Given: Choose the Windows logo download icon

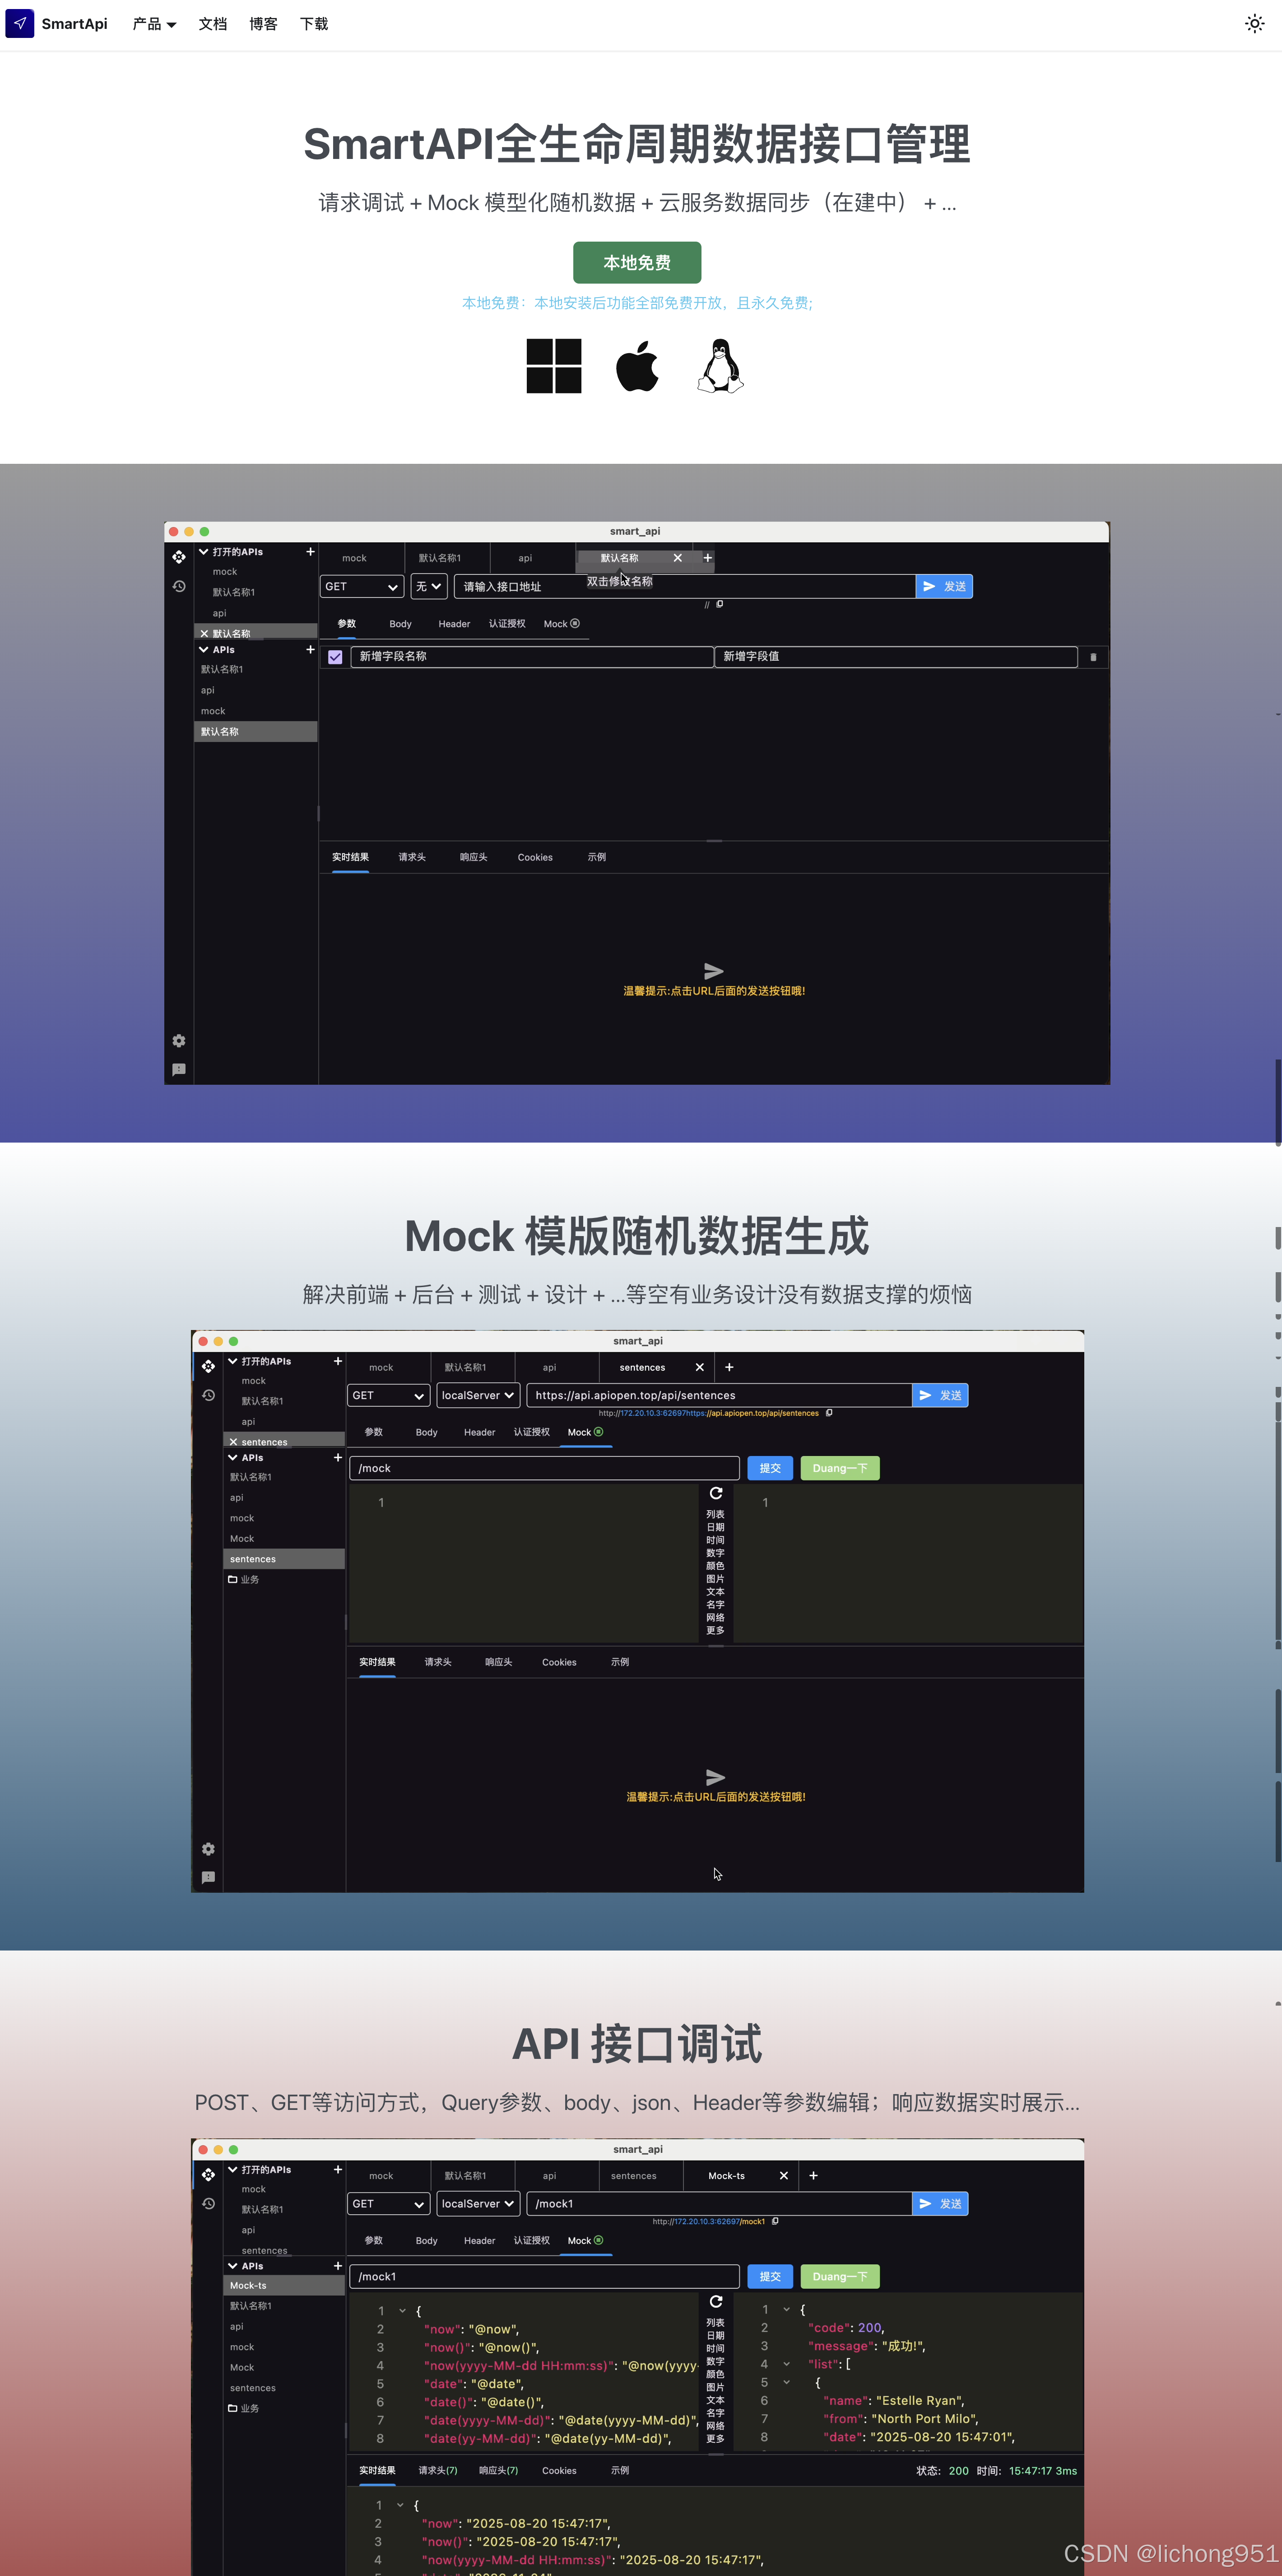Looking at the screenshot, I should pos(553,366).
